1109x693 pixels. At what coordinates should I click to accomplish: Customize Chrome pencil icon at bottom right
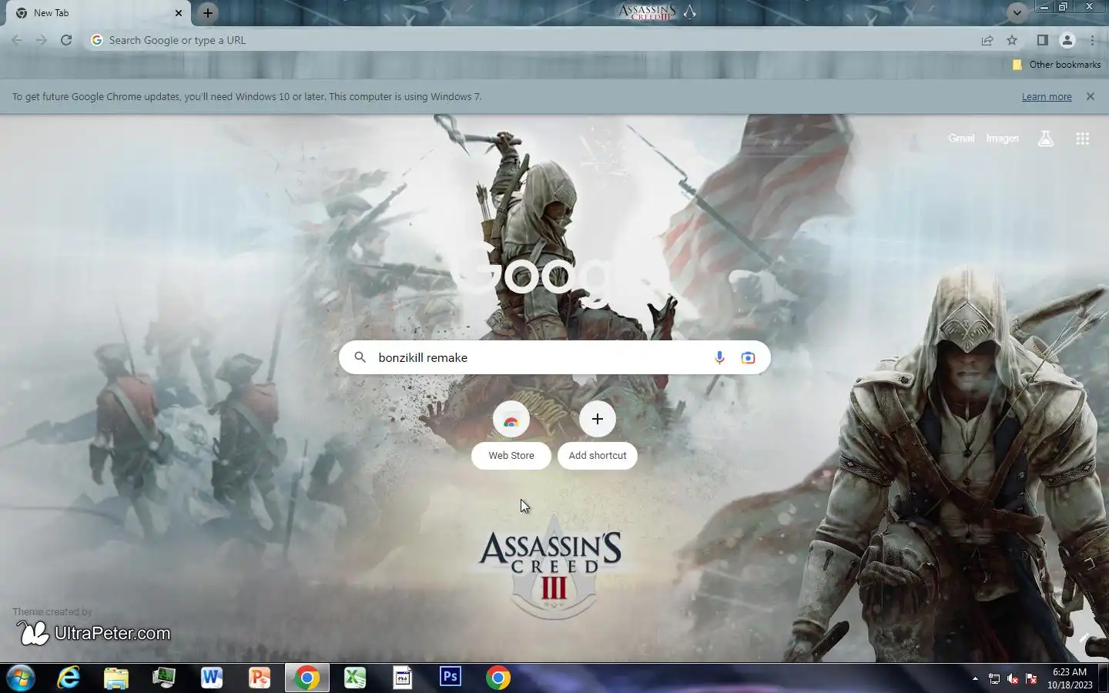[1085, 638]
